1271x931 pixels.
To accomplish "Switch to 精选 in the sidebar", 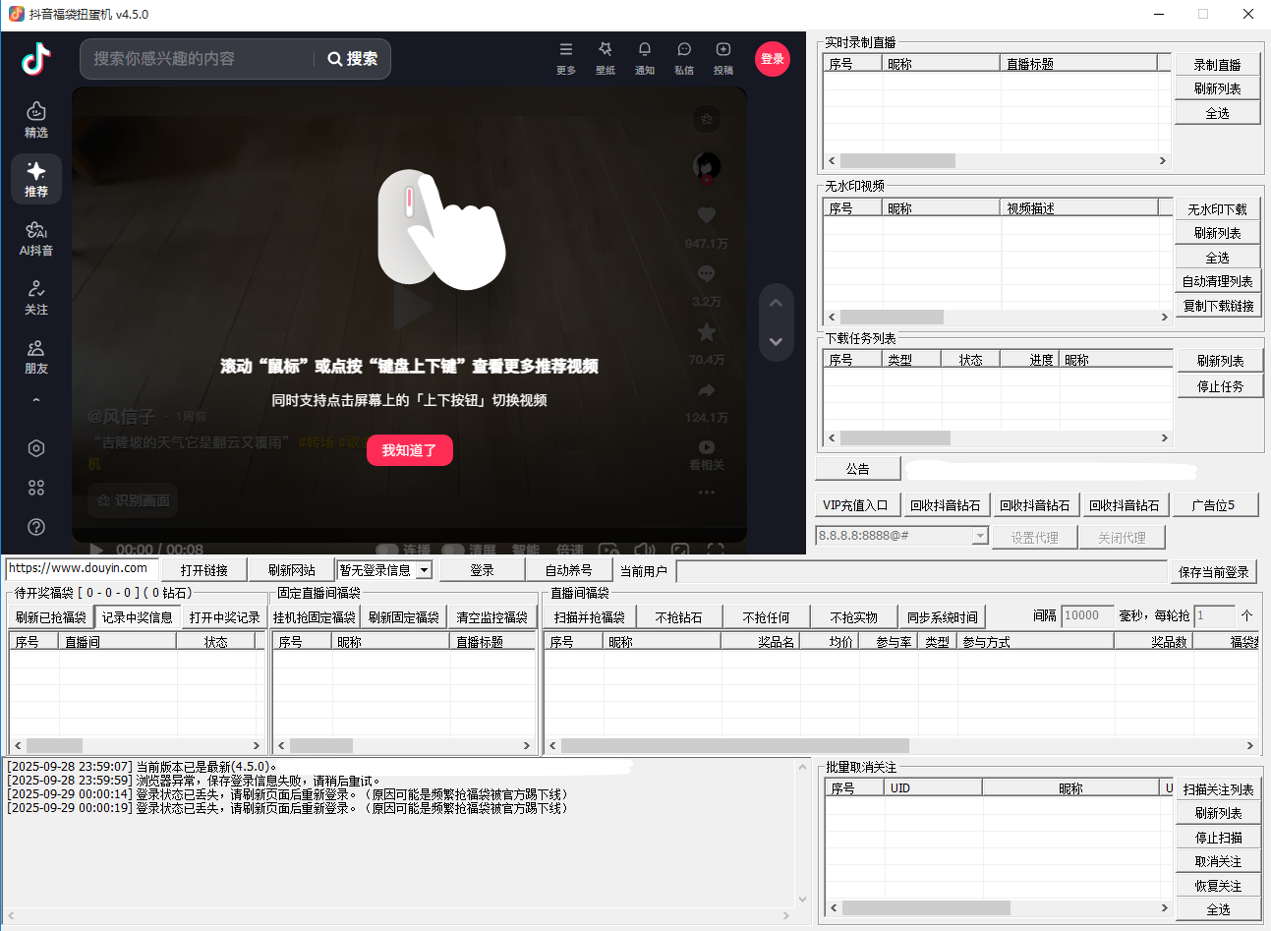I will click(x=35, y=118).
